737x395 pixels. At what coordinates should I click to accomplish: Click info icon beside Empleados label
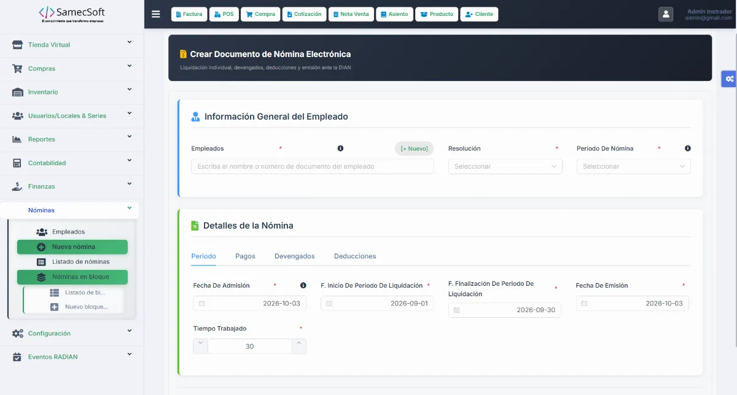click(340, 148)
